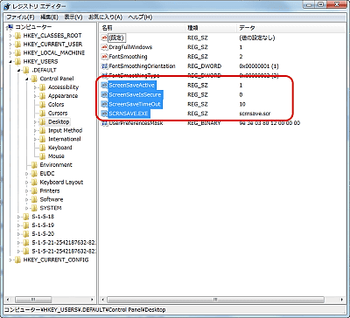
Task: Click the Keyboard folder icon
Action: pos(43,148)
